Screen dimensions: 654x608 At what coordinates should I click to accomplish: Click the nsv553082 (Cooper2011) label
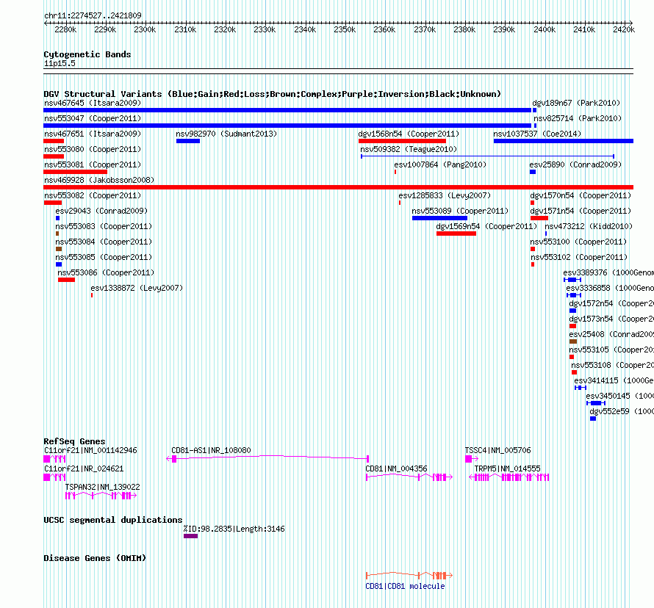[x=93, y=195]
